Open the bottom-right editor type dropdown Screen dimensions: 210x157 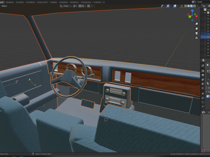pos(204,113)
